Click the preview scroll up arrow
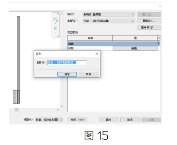 (62, 14)
